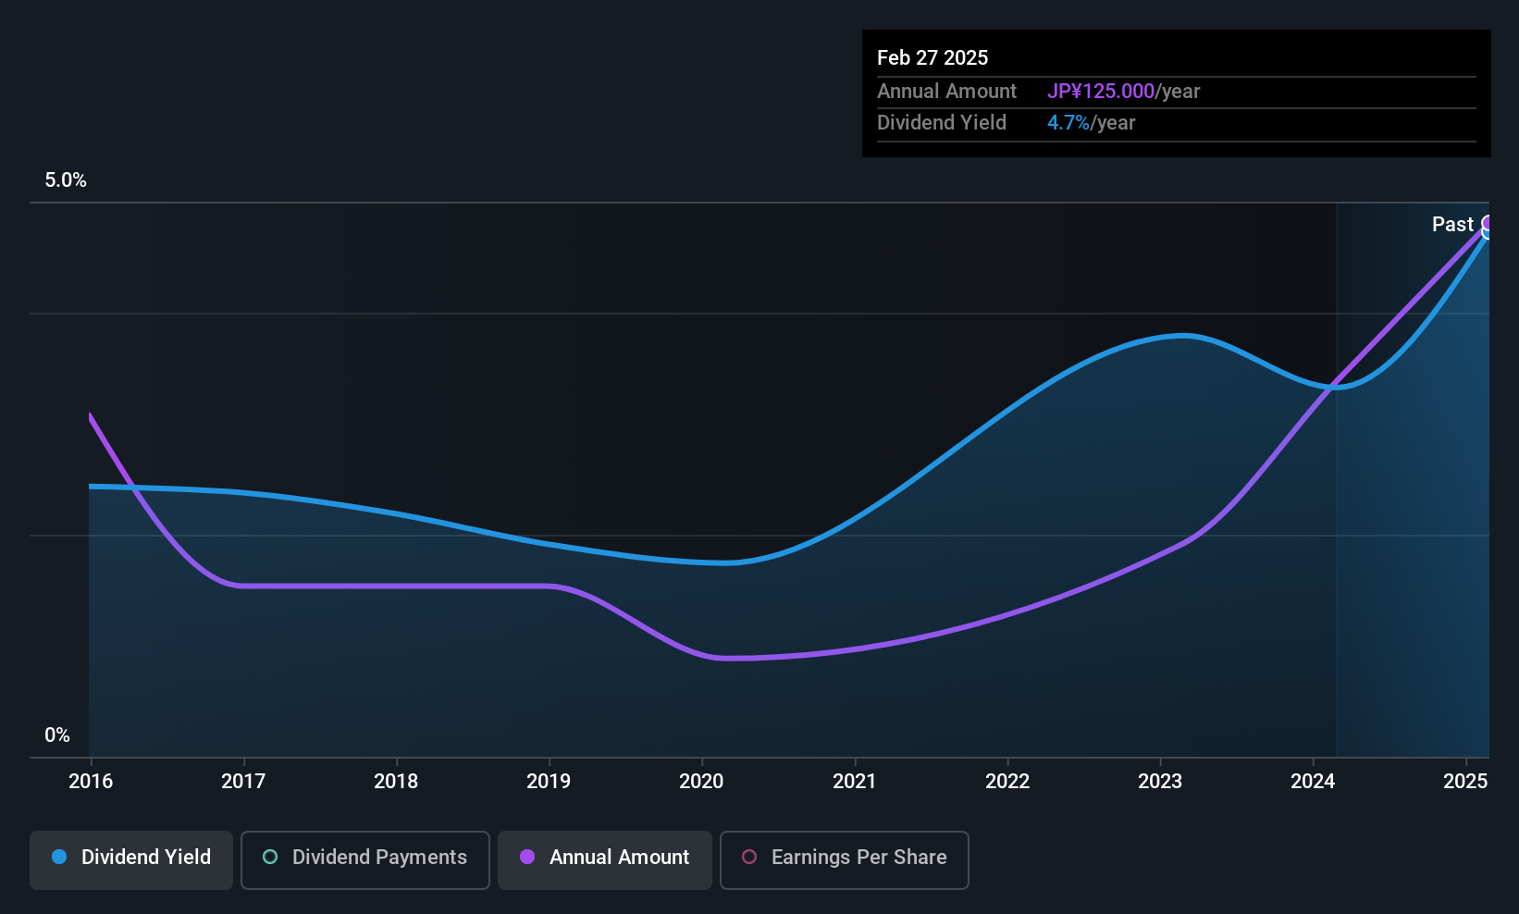Screen dimensions: 1519x914
Task: Click the 2022 x-axis label
Action: [1007, 781]
